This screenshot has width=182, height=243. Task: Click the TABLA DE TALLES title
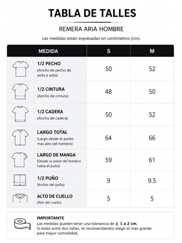click(92, 13)
